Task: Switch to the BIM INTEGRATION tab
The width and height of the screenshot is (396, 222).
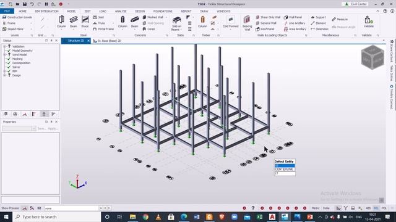Action: [47, 11]
